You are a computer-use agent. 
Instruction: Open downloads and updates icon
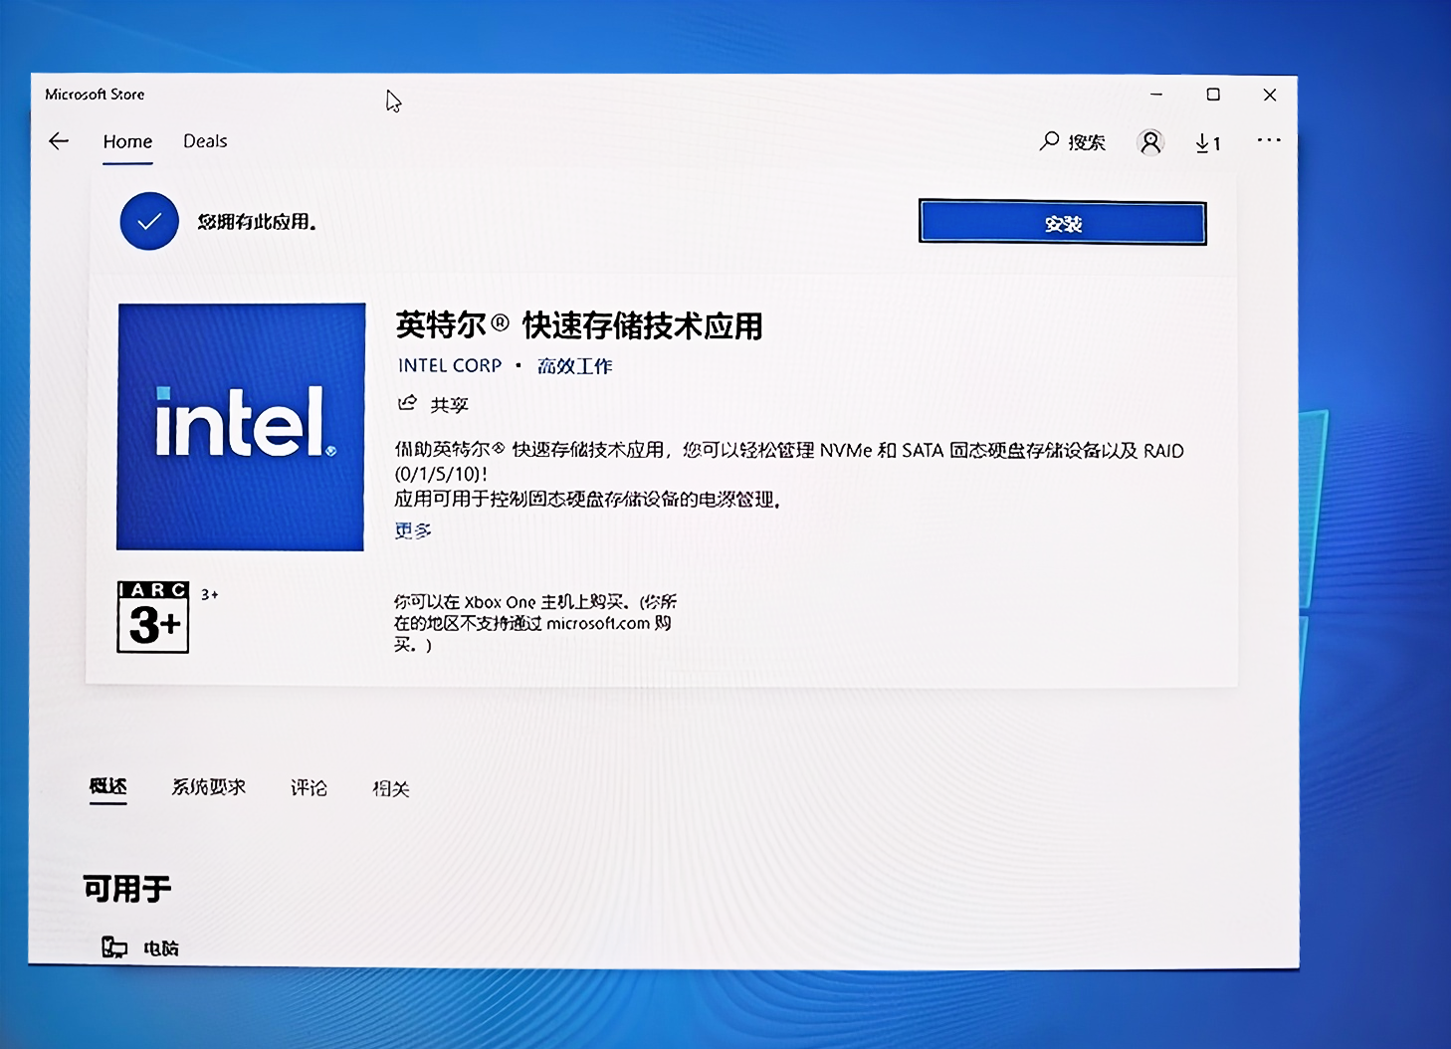(x=1207, y=143)
